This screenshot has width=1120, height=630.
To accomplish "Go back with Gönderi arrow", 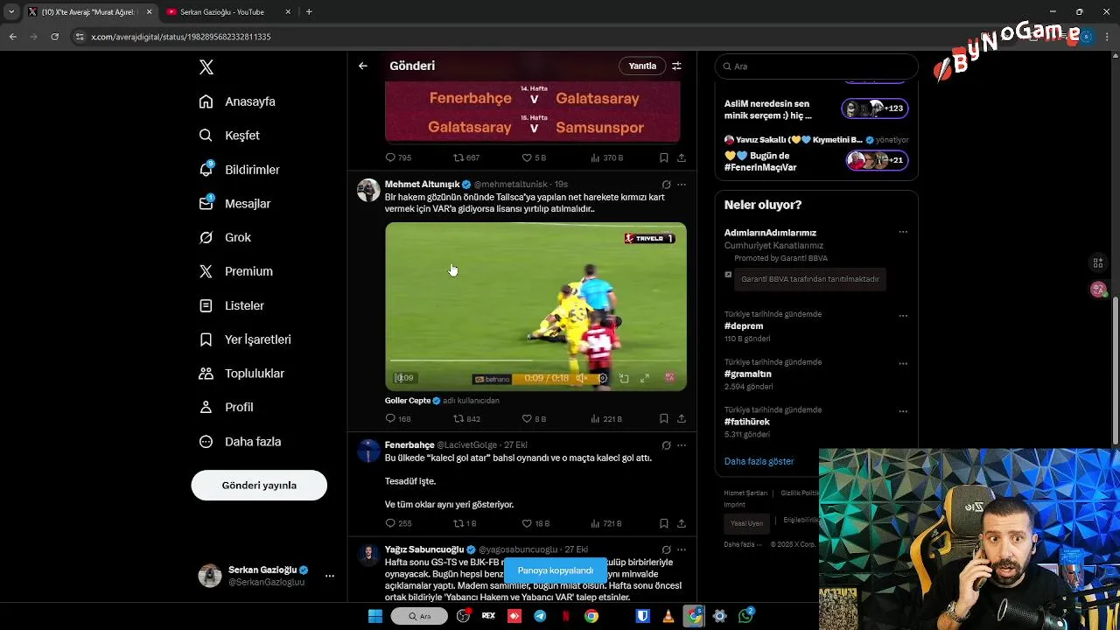I will pos(362,66).
